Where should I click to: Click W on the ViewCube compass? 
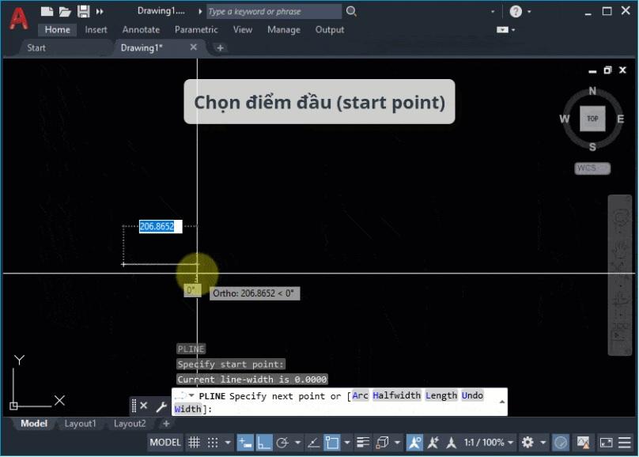(565, 119)
